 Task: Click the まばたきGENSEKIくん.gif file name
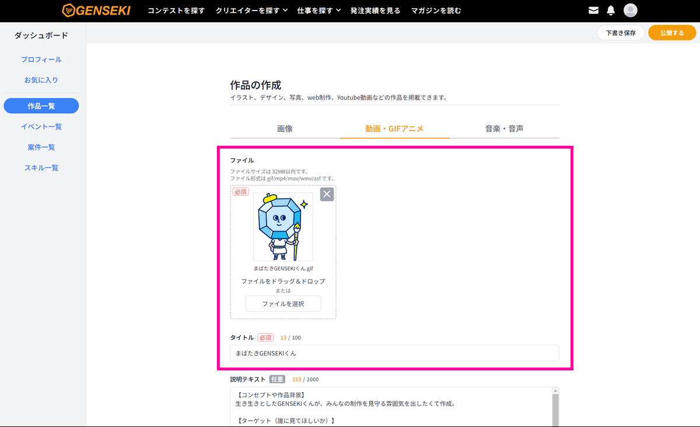[283, 268]
